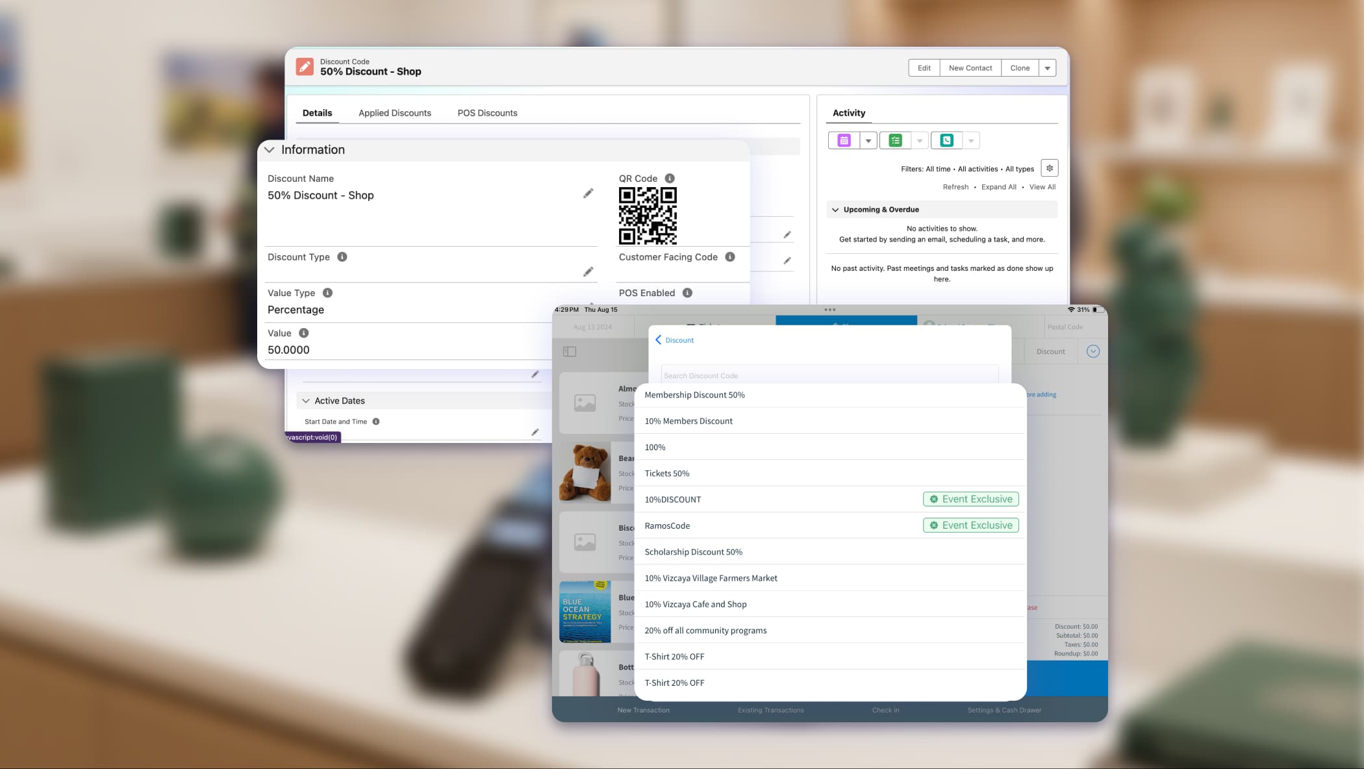This screenshot has width=1364, height=769.
Task: Collapse the Information section
Action: click(270, 149)
